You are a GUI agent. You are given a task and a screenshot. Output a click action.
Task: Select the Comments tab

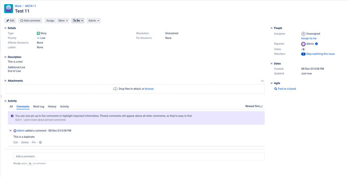point(23,106)
